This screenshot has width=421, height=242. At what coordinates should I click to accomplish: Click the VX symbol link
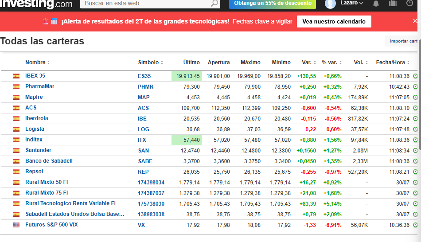click(141, 225)
